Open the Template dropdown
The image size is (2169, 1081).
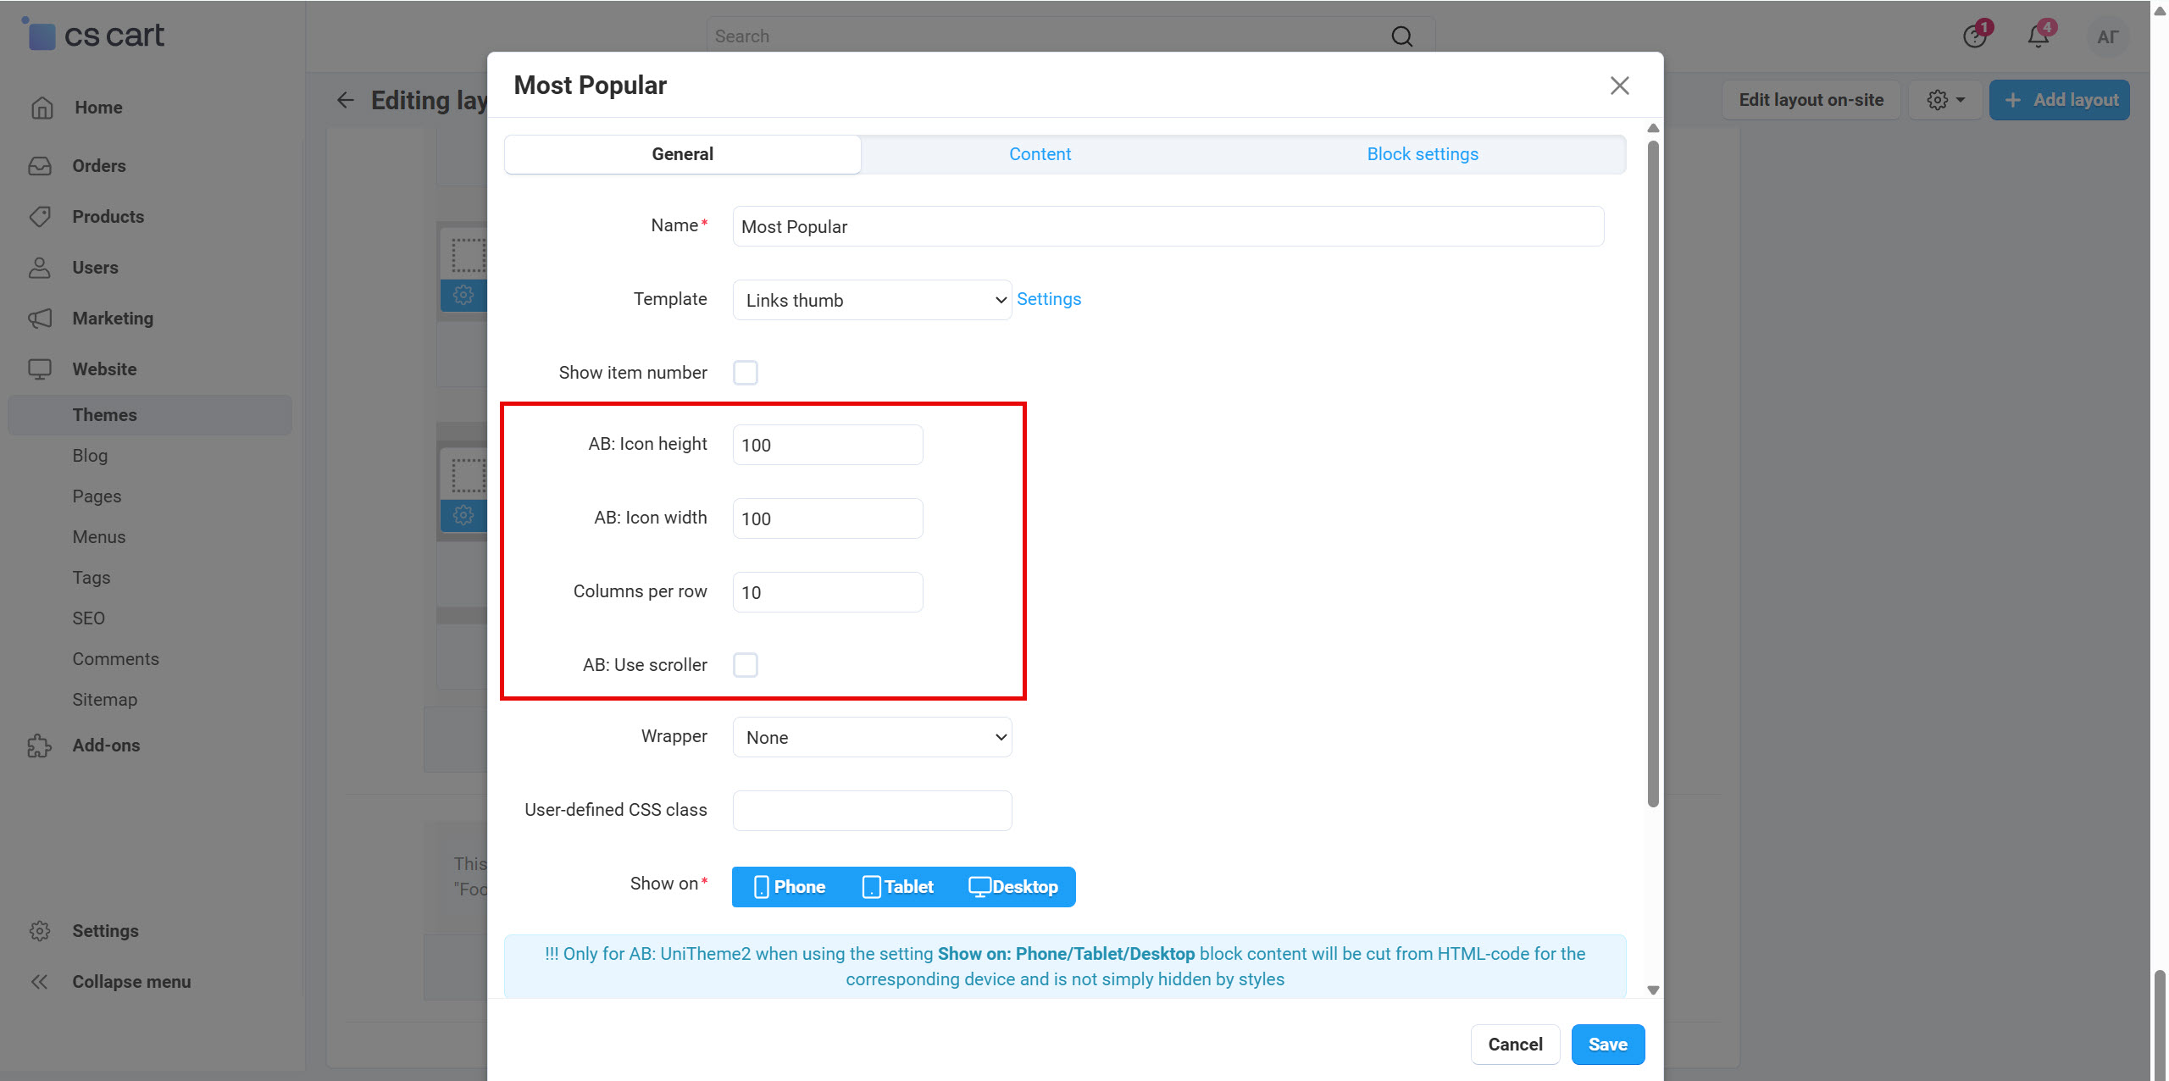coord(872,300)
